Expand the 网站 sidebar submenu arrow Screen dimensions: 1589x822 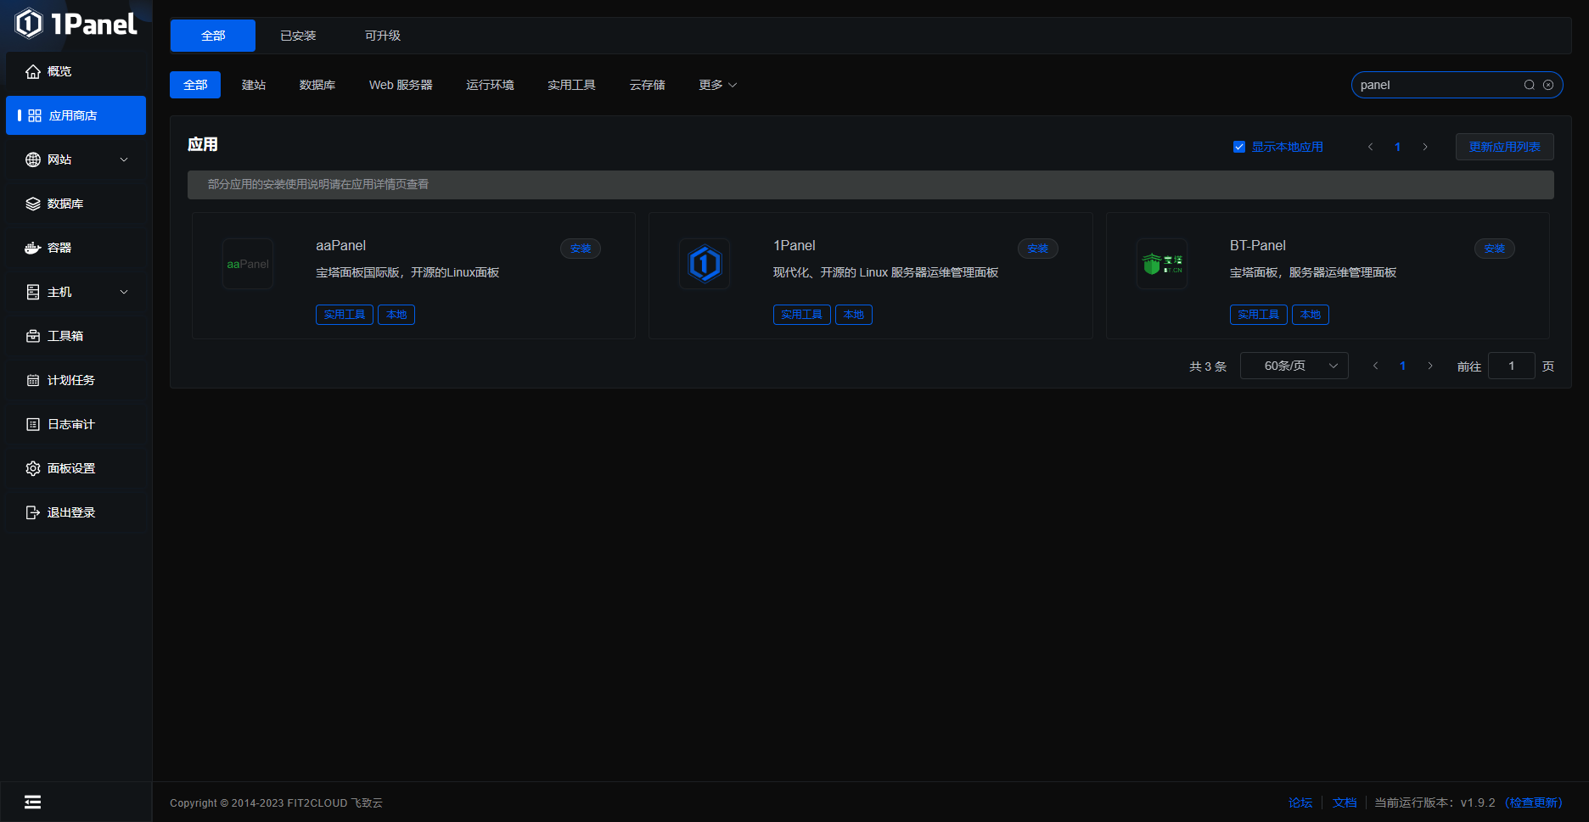[124, 159]
